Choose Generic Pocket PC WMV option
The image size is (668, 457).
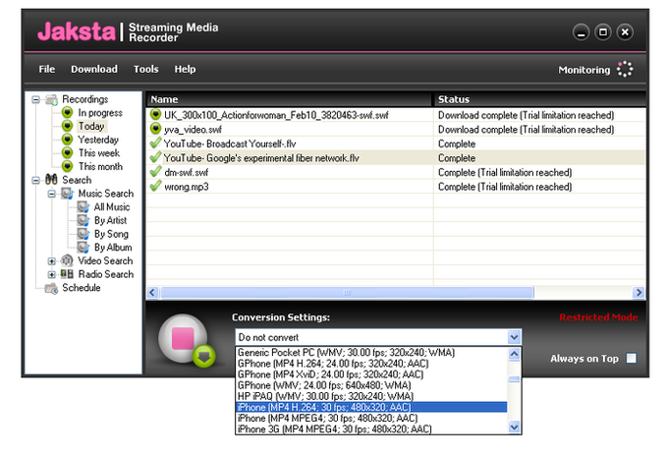[371, 353]
